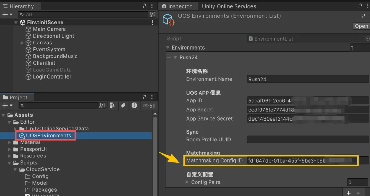Open Project create plus dropdown
The height and width of the screenshot is (196, 370).
(x=7, y=106)
